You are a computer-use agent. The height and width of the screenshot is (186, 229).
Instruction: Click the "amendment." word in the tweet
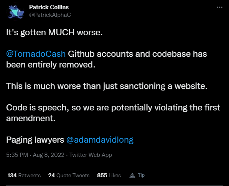[31, 118]
